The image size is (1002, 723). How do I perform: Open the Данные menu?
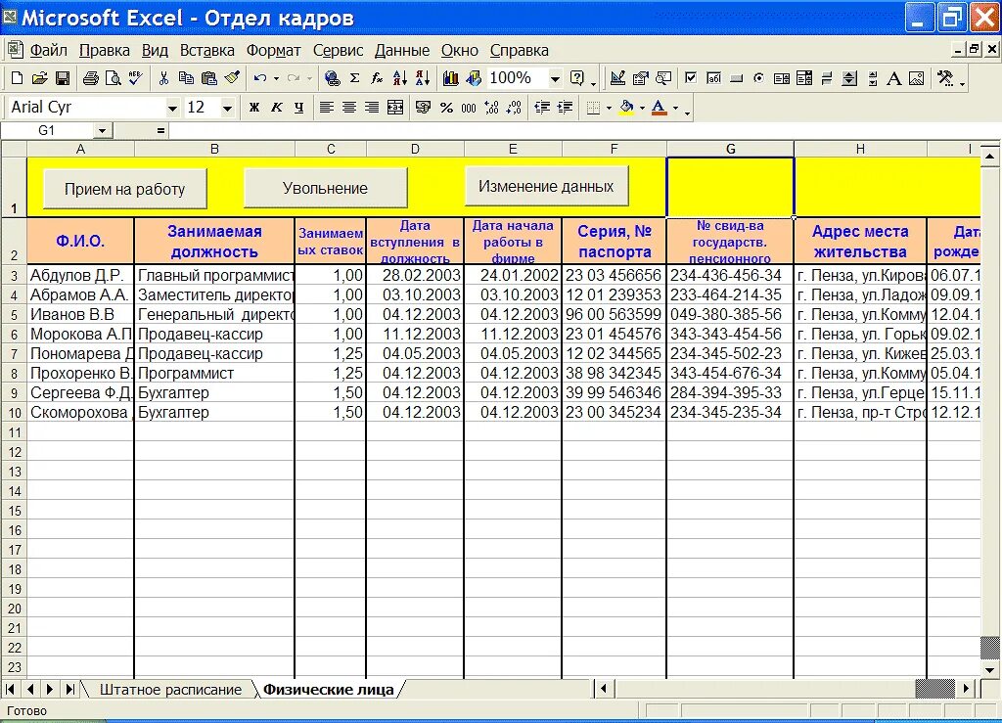[x=402, y=51]
